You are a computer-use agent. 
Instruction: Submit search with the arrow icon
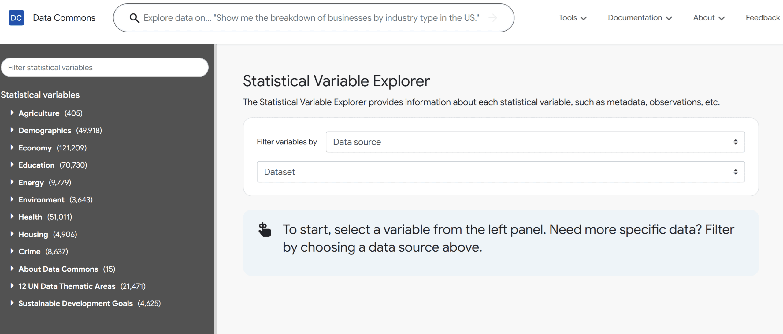pos(493,18)
